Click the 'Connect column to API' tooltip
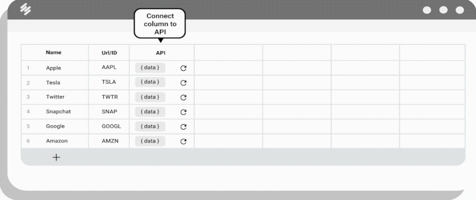Viewport: 476px width, 200px height. pos(160,23)
